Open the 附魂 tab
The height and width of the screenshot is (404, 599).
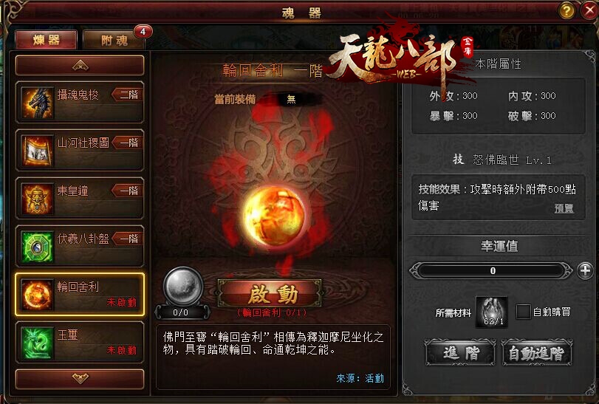114,40
